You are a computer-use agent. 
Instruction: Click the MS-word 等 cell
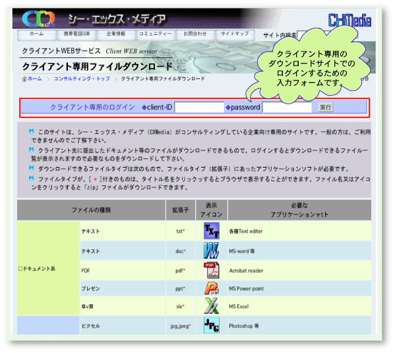click(299, 251)
